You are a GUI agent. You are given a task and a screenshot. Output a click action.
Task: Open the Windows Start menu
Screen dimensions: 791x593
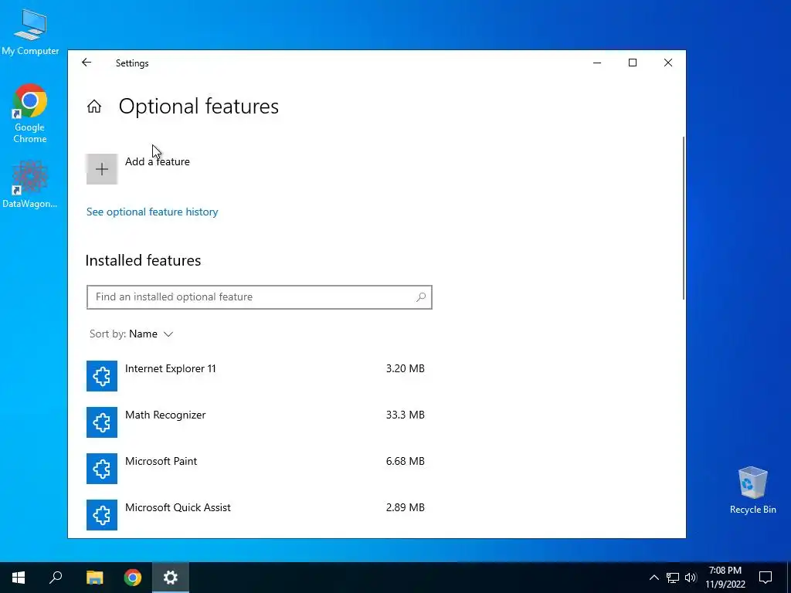coord(19,578)
